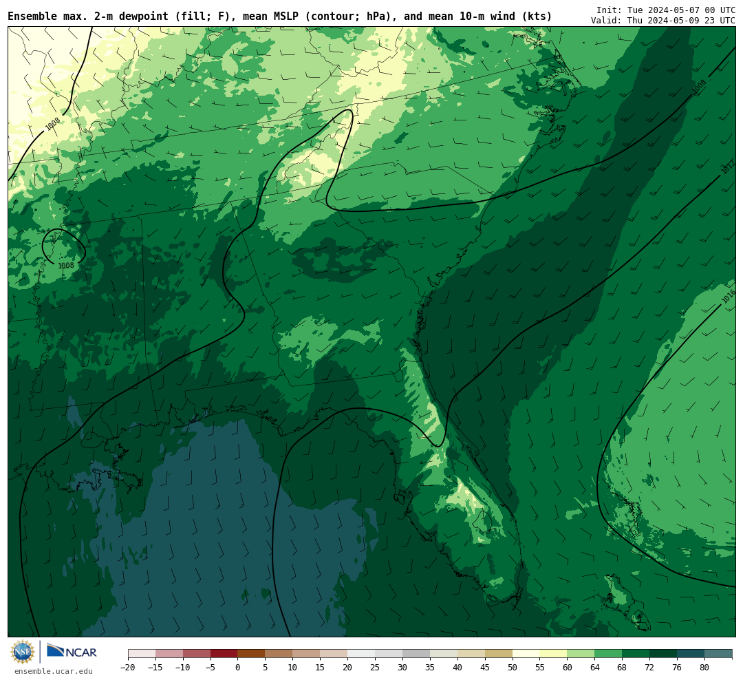
Task: Click the 1012 contour label
Action: (x=728, y=167)
